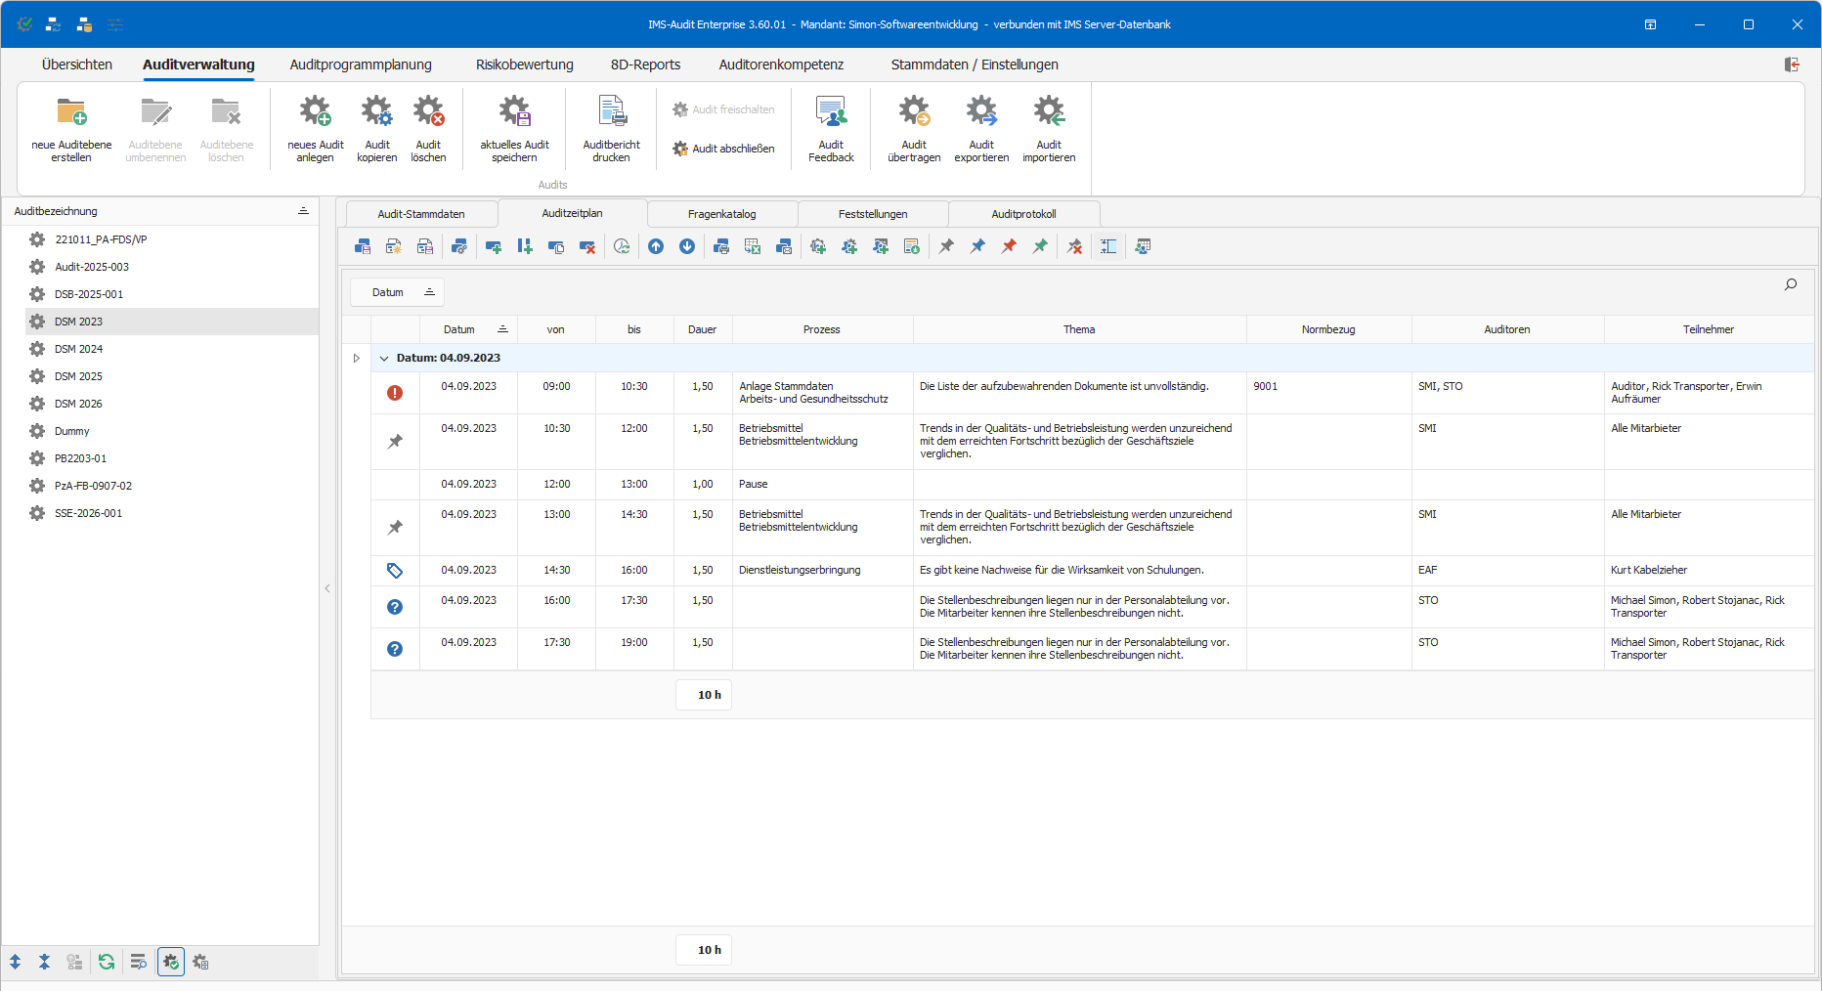Viewport: 1822px width, 991px height.
Task: Print report via 'Auditbericht drucken'
Action: point(611,130)
